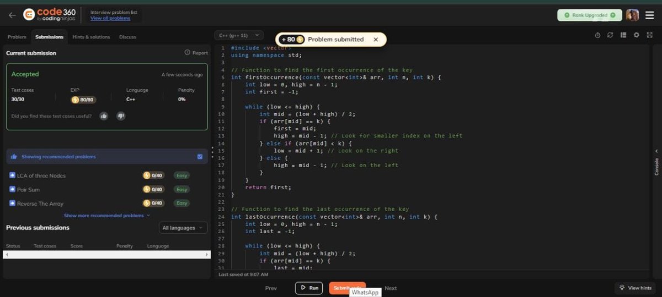
Task: Click the thumbs up for test cases
Action: [x=104, y=116]
